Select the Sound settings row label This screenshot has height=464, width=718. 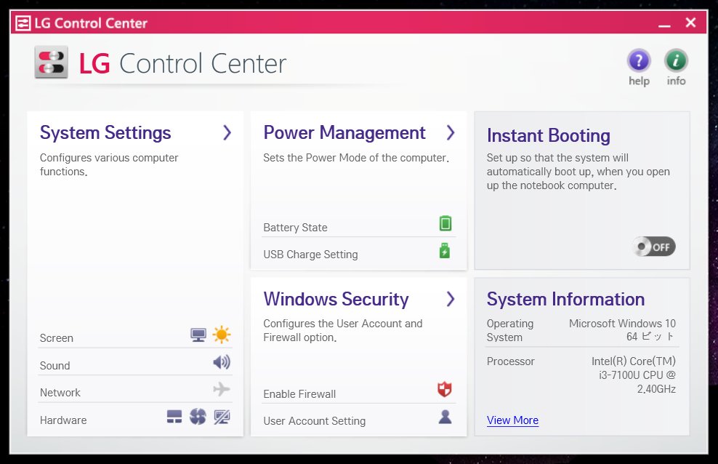pos(55,366)
